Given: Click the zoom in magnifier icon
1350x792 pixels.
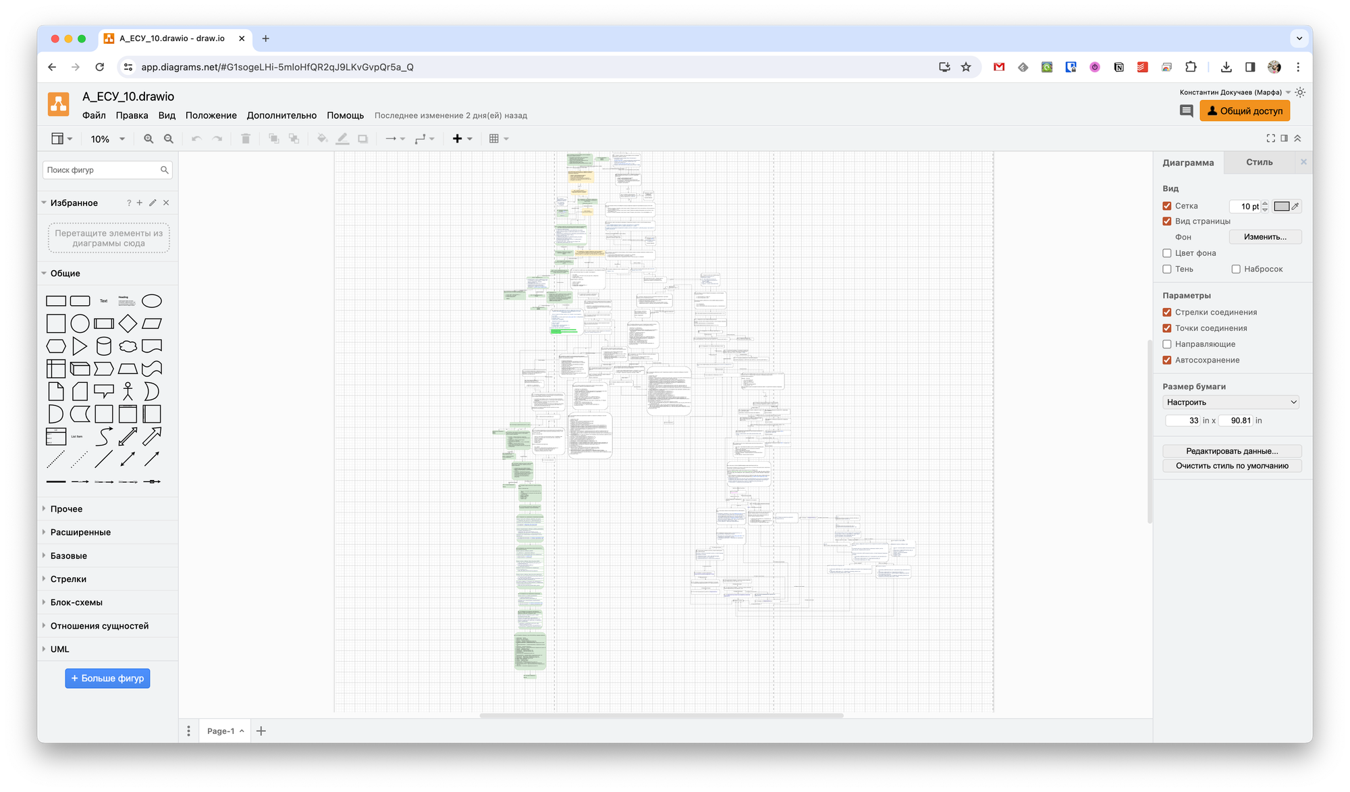Looking at the screenshot, I should (x=148, y=139).
